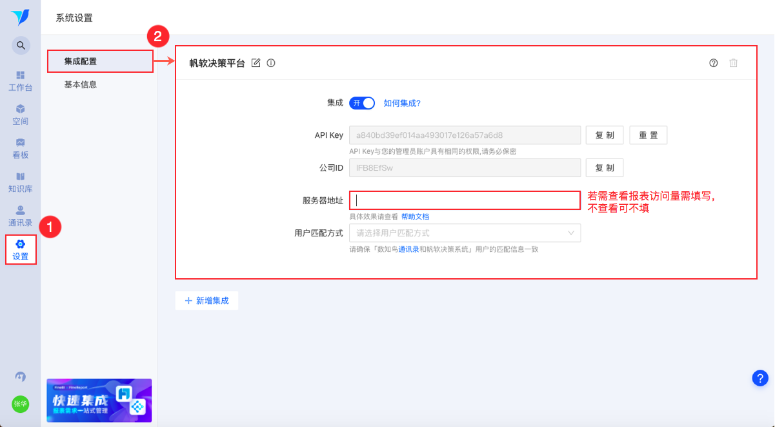Open the blue floating help button
The image size is (775, 427).
coord(760,378)
